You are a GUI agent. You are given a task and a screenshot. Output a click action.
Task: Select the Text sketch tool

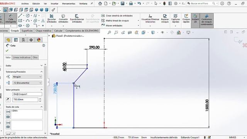(x=43, y=20)
